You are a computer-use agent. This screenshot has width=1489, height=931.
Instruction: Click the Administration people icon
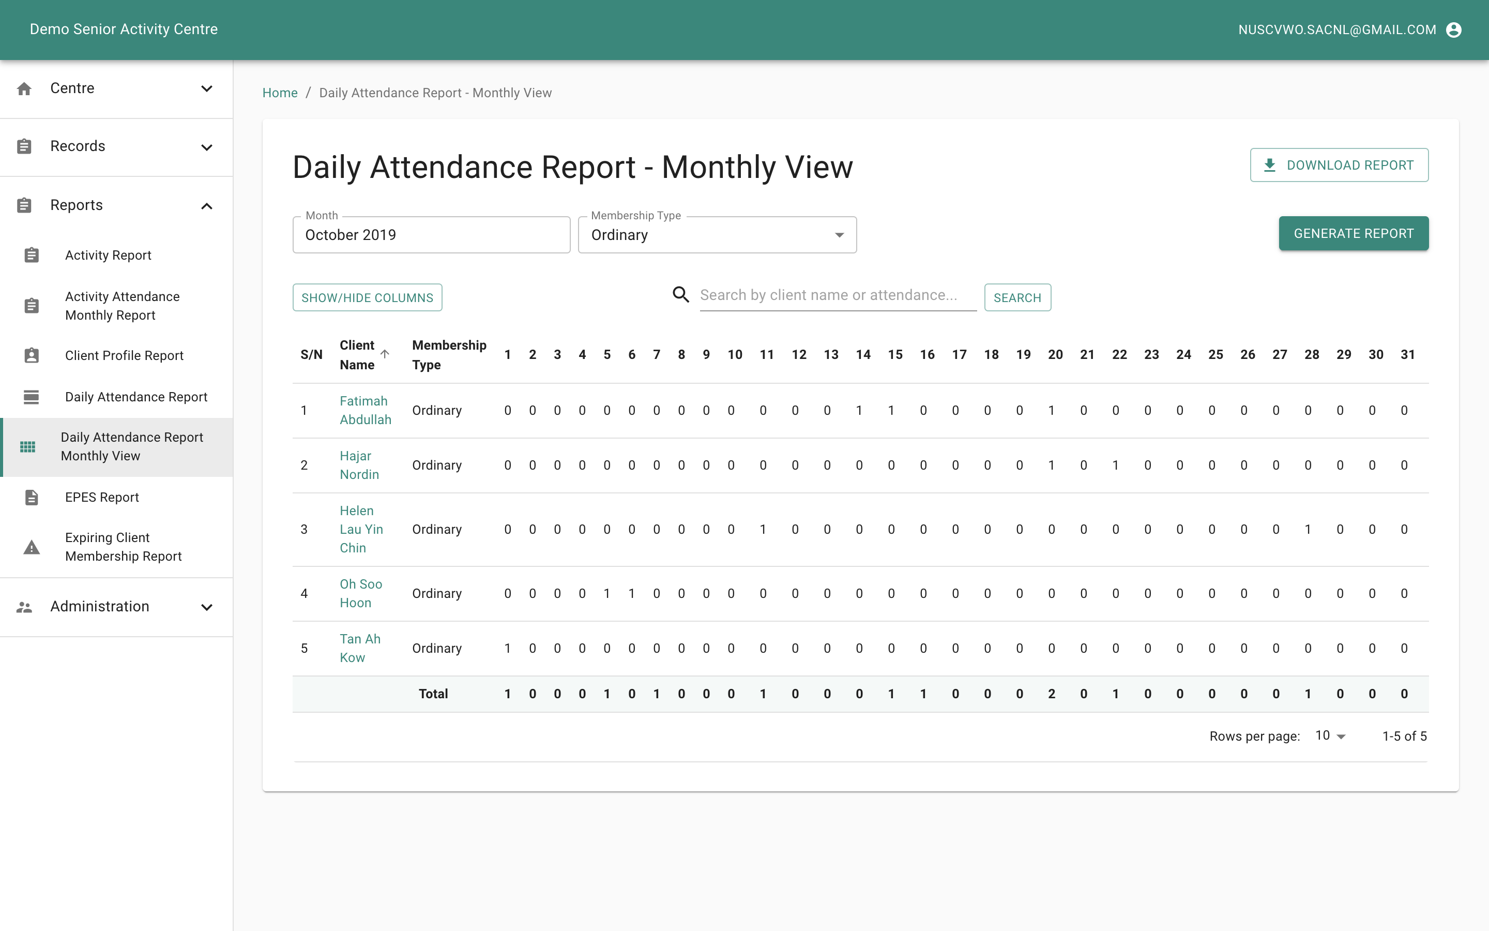click(x=24, y=607)
